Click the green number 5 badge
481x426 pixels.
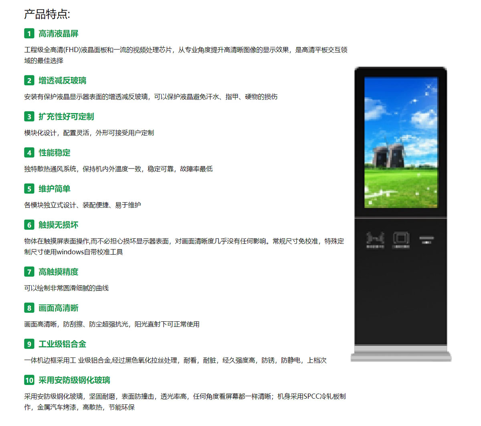29,189
